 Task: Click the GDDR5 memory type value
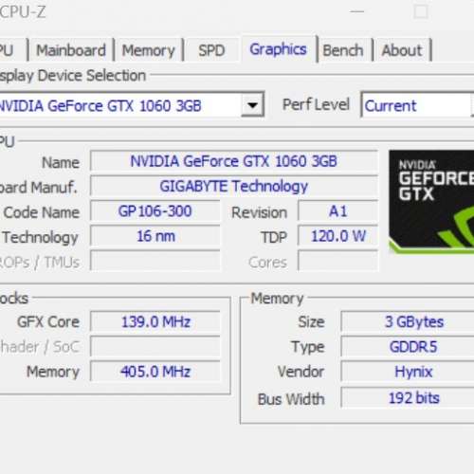click(408, 347)
